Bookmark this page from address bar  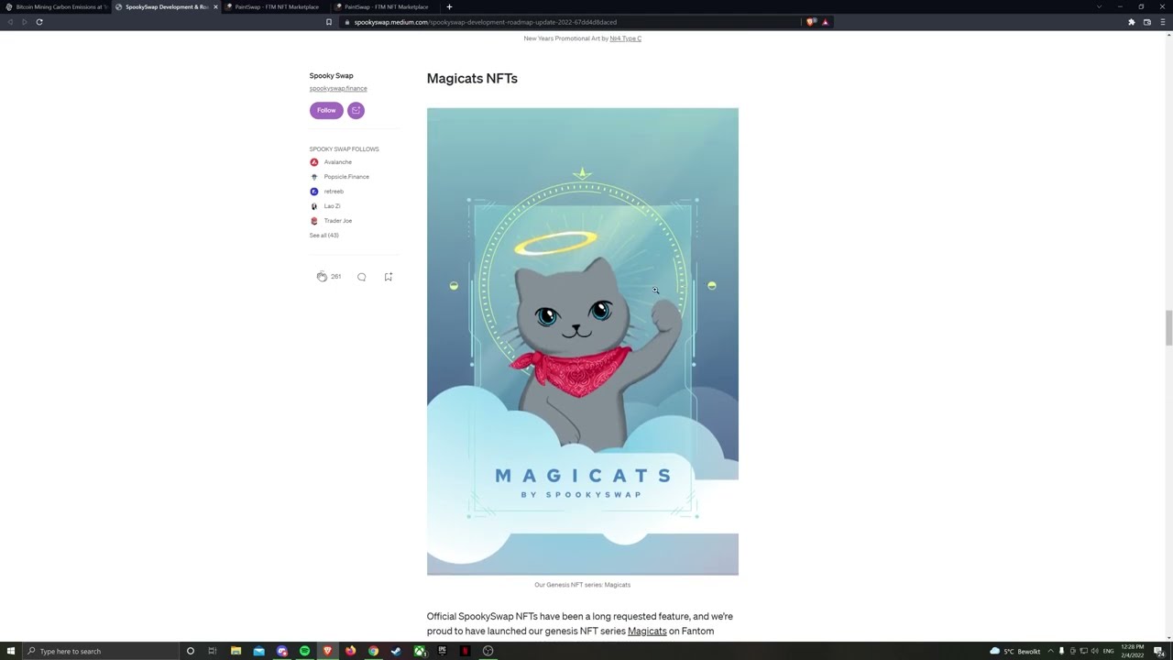329,22
